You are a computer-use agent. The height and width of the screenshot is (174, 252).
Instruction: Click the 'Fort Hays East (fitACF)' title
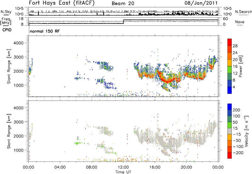click(61, 3)
